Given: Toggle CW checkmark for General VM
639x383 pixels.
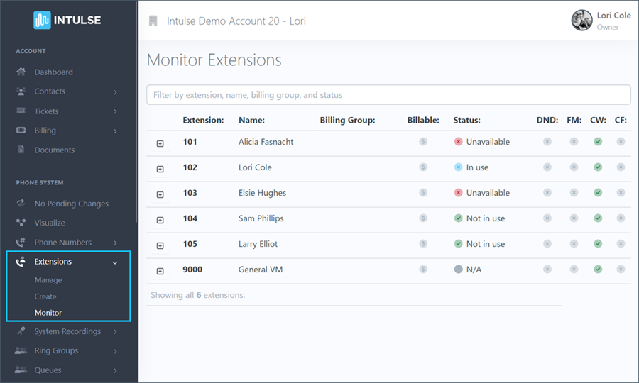Looking at the screenshot, I should point(598,269).
